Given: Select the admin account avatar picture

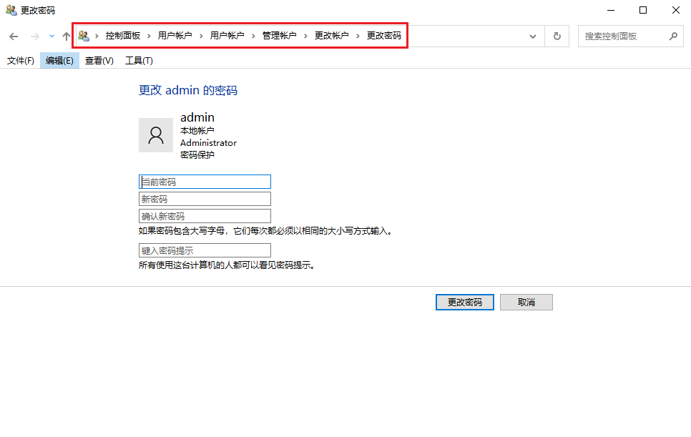Looking at the screenshot, I should click(x=156, y=134).
